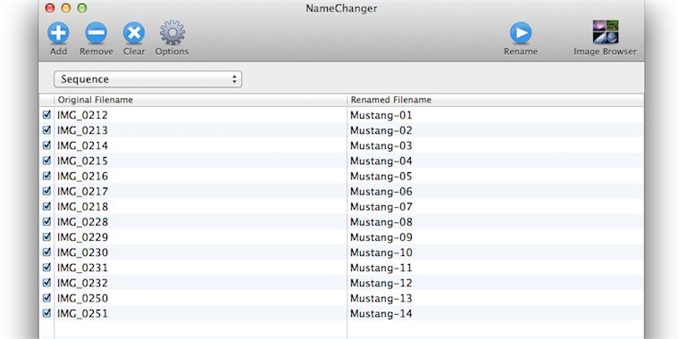The width and height of the screenshot is (679, 339).
Task: Select the IMG_0251 filename
Action: click(x=82, y=314)
